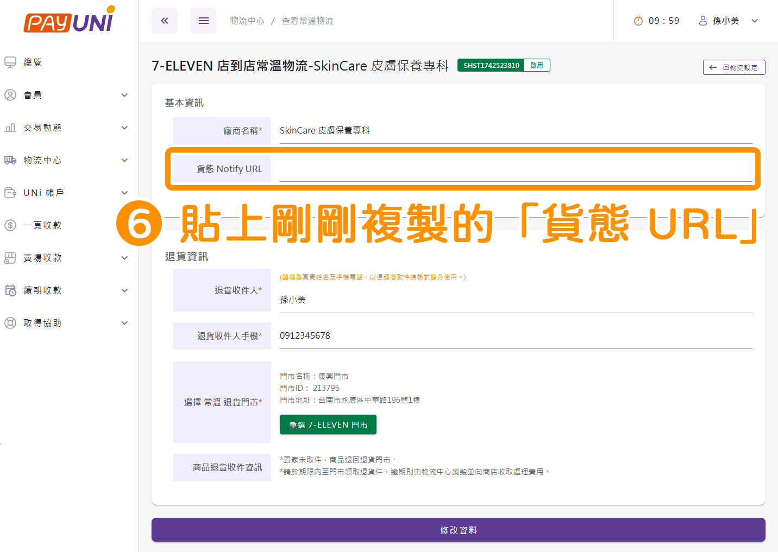Click the 退貨收件人手機 phone field
This screenshot has height=552, width=778.
[x=516, y=336]
